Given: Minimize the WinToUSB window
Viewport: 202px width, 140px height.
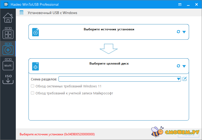Looking at the screenshot, I should 188,5.
